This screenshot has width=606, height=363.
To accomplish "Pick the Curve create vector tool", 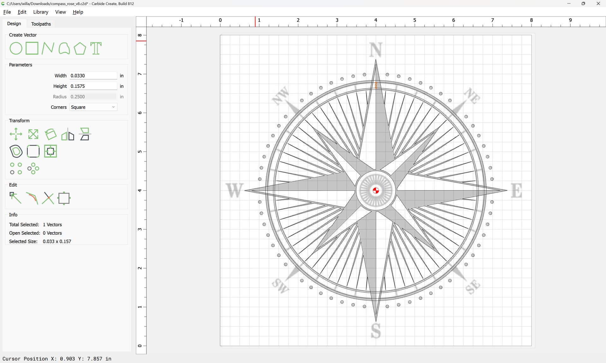I will (64, 49).
